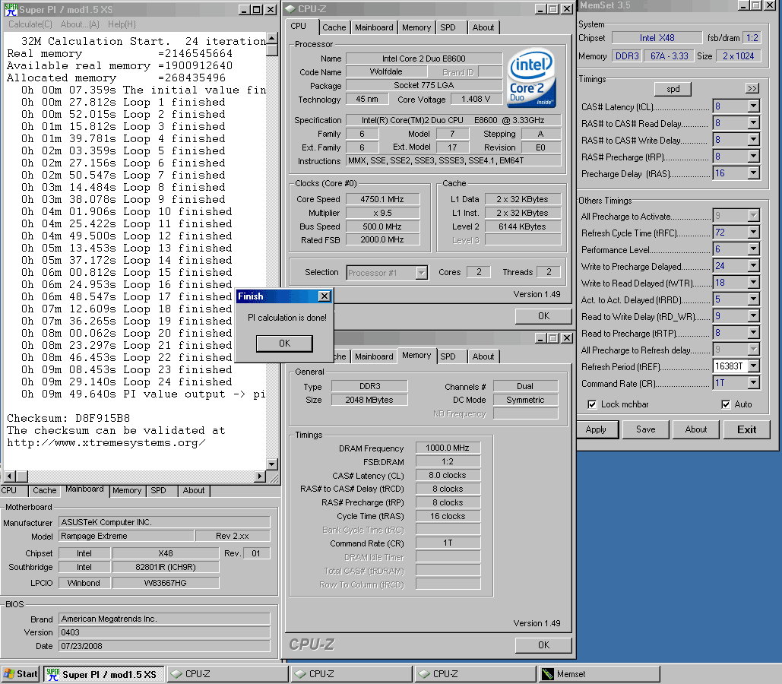Maximize the Super PI window
The width and height of the screenshot is (782, 684).
[256, 9]
